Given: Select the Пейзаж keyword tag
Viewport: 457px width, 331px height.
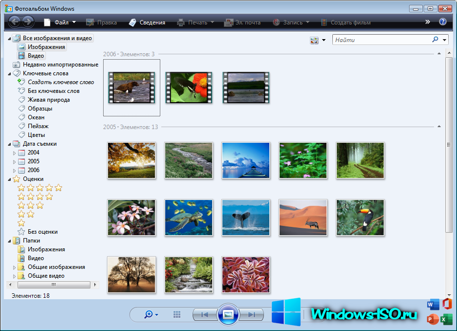Looking at the screenshot, I should click(33, 126).
